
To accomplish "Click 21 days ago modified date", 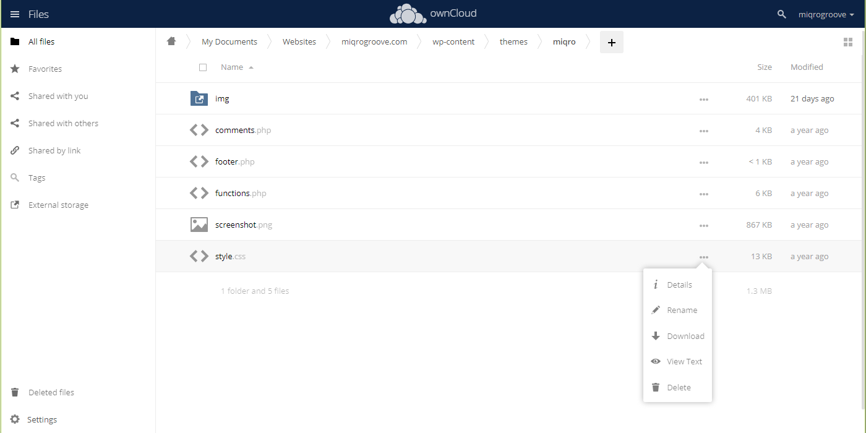I will (812, 99).
